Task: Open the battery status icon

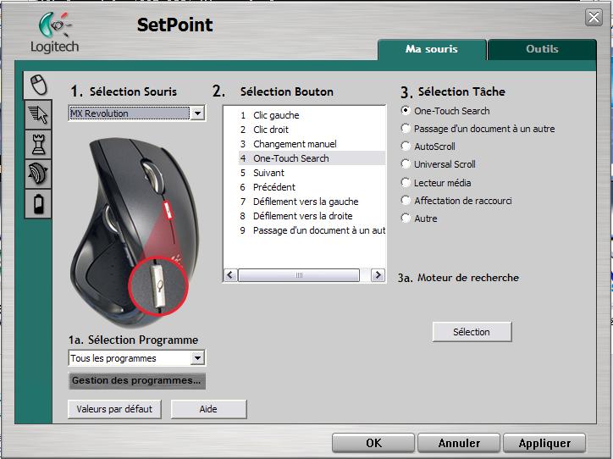Action: (38, 204)
